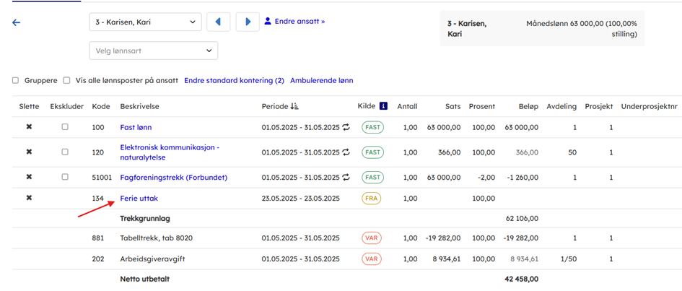
Task: Tick Ekskluder for Fast lønn row
Action: point(65,127)
